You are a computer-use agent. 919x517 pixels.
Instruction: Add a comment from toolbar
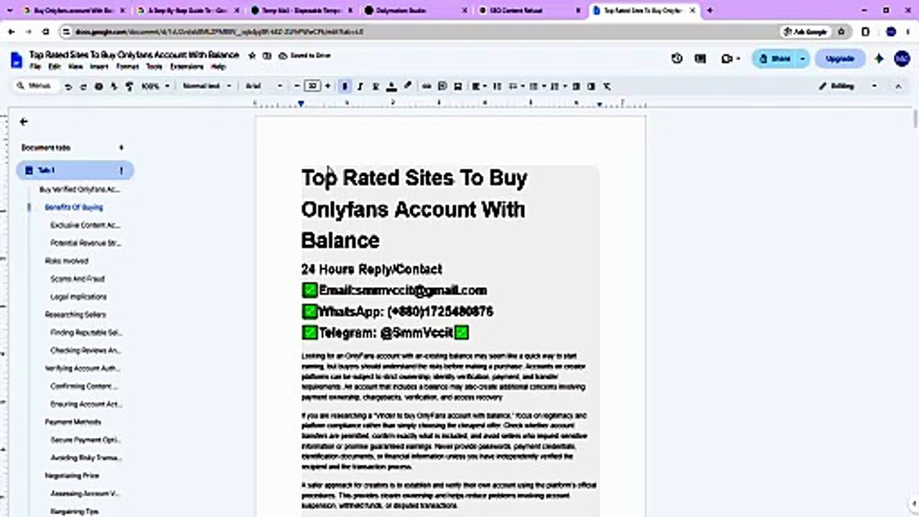442,86
